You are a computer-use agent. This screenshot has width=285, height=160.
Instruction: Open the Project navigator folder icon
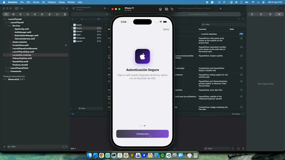[6, 14]
